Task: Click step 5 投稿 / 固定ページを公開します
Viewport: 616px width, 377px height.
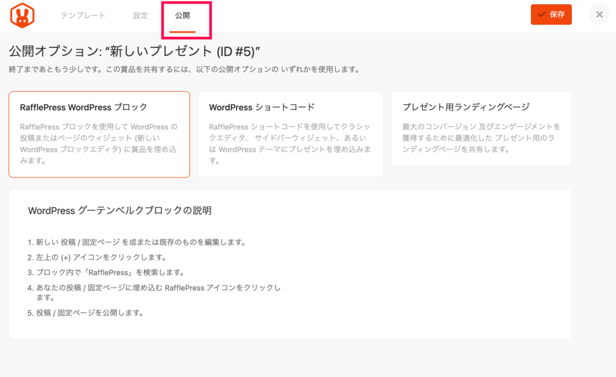Action: pyautogui.click(x=86, y=313)
